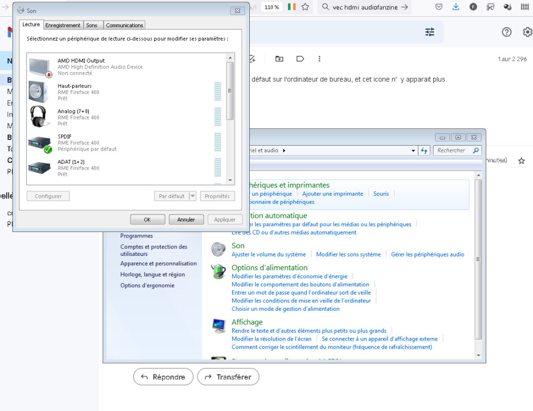Screen dimensions: 533x411
Task: Open the Souris link
Action: (381, 194)
